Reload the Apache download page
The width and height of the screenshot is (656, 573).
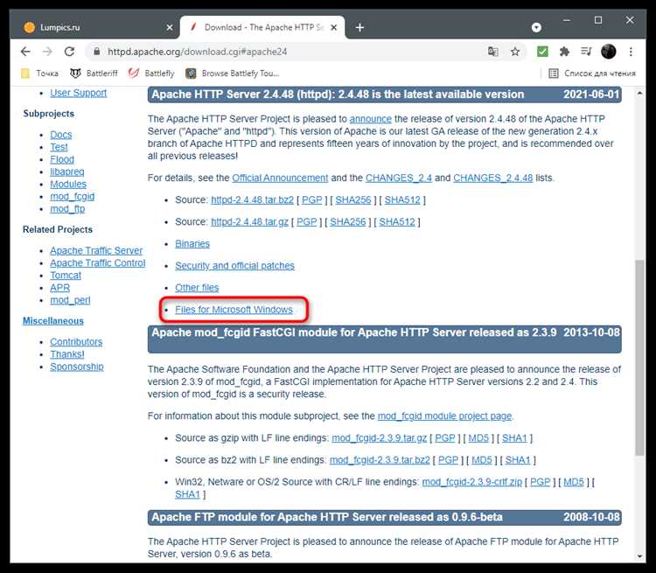[x=69, y=52]
